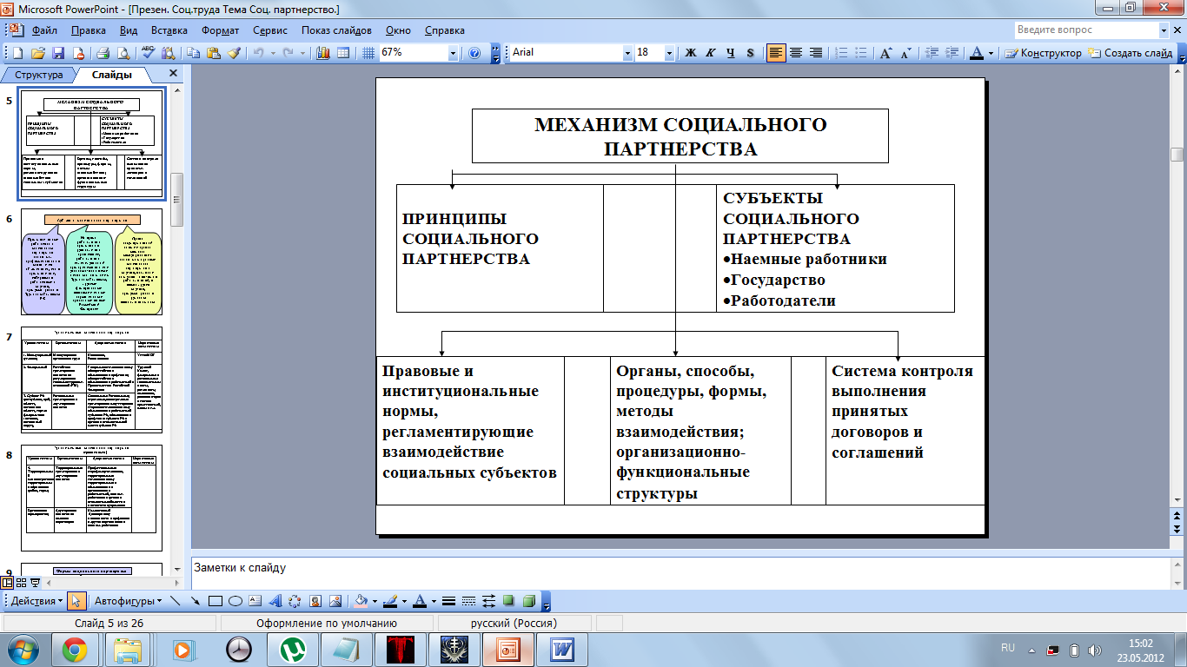
Task: Toggle the Select Objects pointer tool
Action: click(x=76, y=601)
